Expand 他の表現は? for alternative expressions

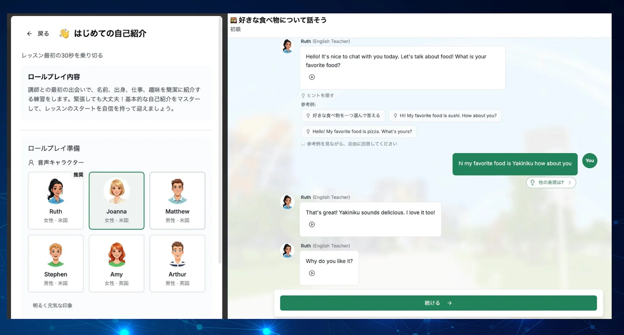click(x=551, y=182)
